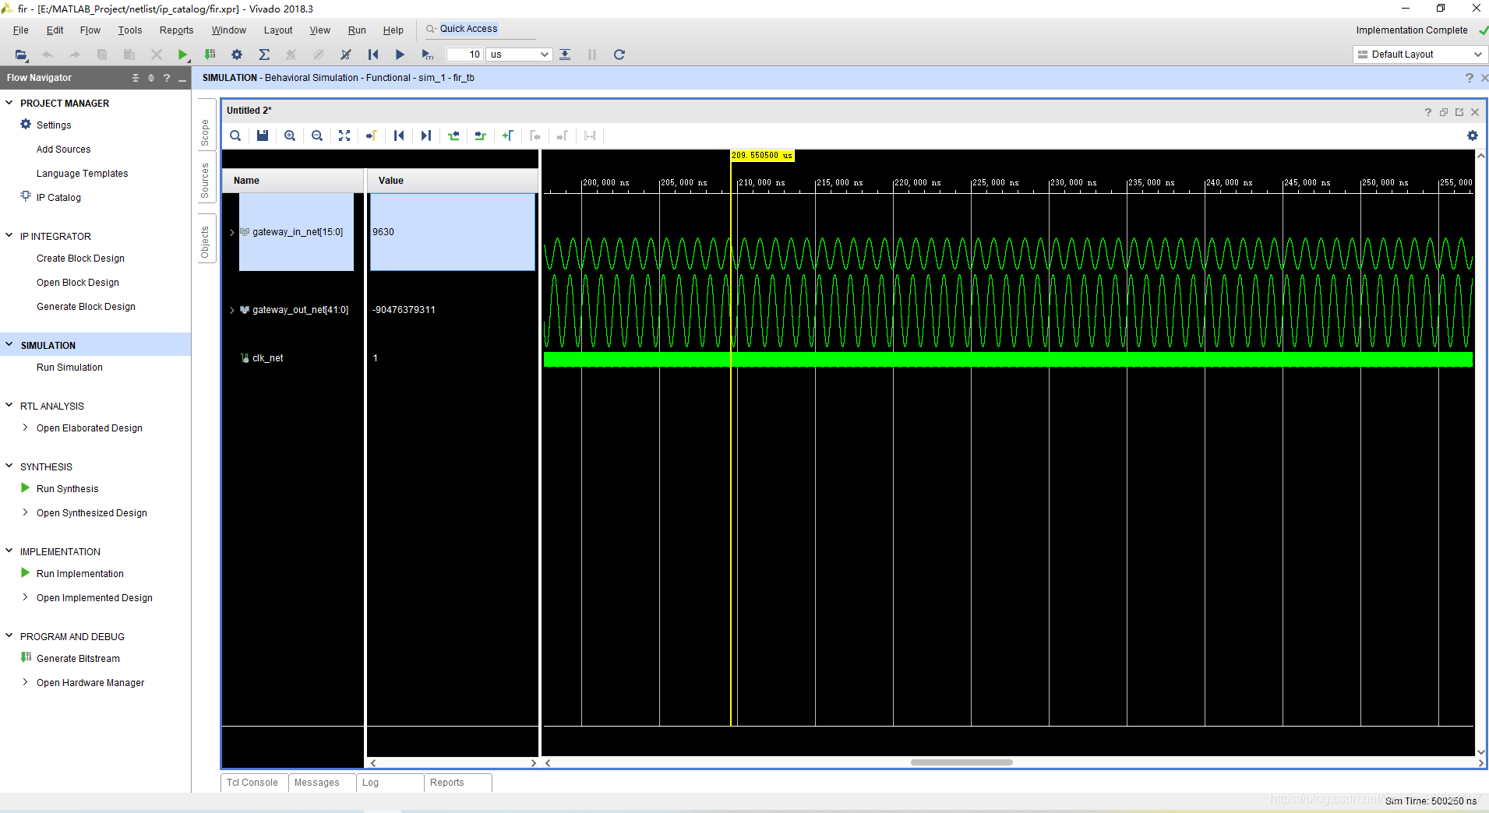Relaunch simulation with refresh icon
The image size is (1489, 813).
(619, 55)
